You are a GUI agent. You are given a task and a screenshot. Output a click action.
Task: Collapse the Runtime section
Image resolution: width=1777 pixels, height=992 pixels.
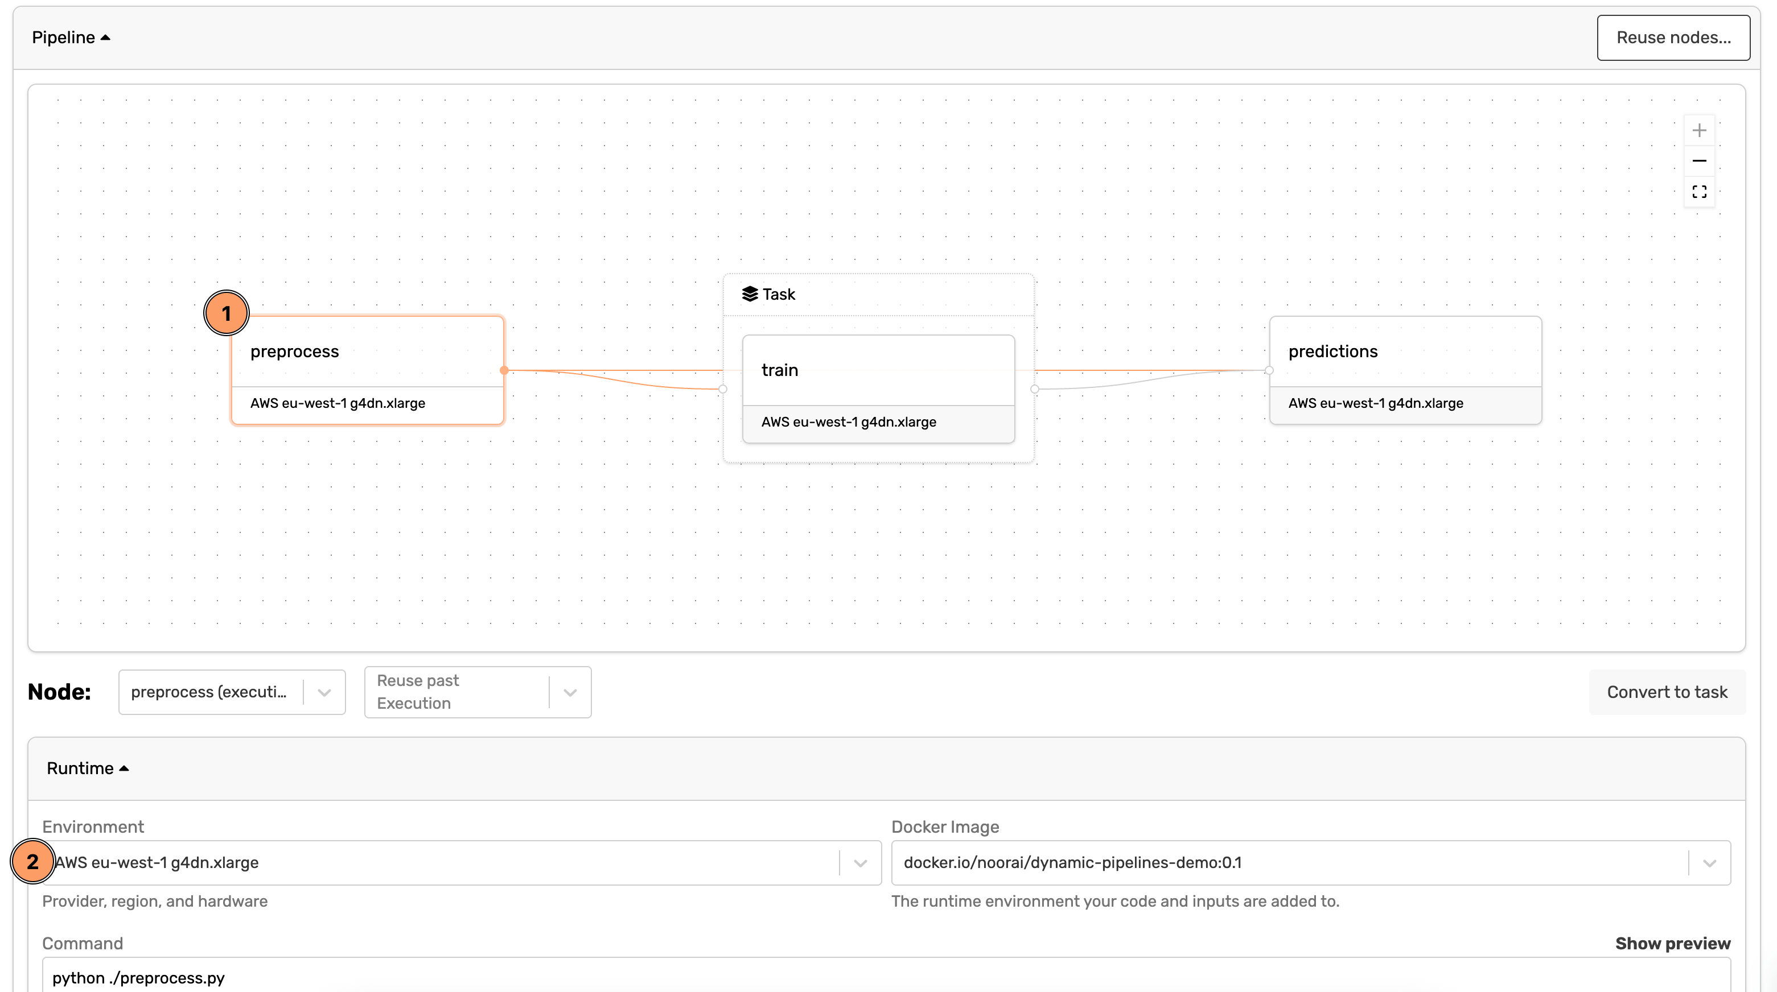pyautogui.click(x=88, y=768)
